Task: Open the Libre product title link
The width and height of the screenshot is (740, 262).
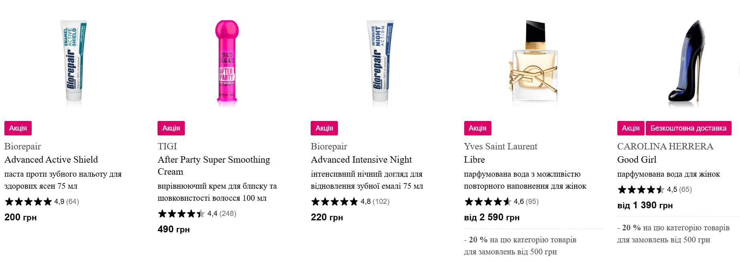Action: [474, 159]
